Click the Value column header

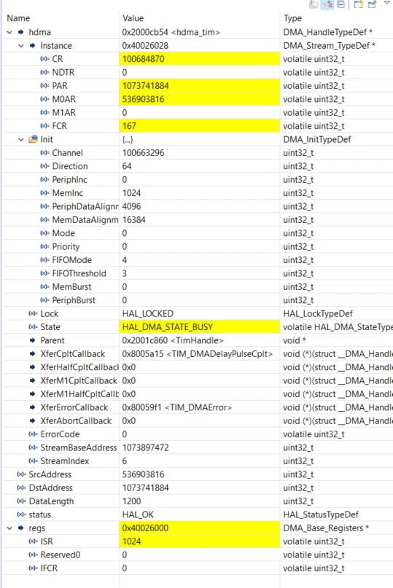pos(133,18)
